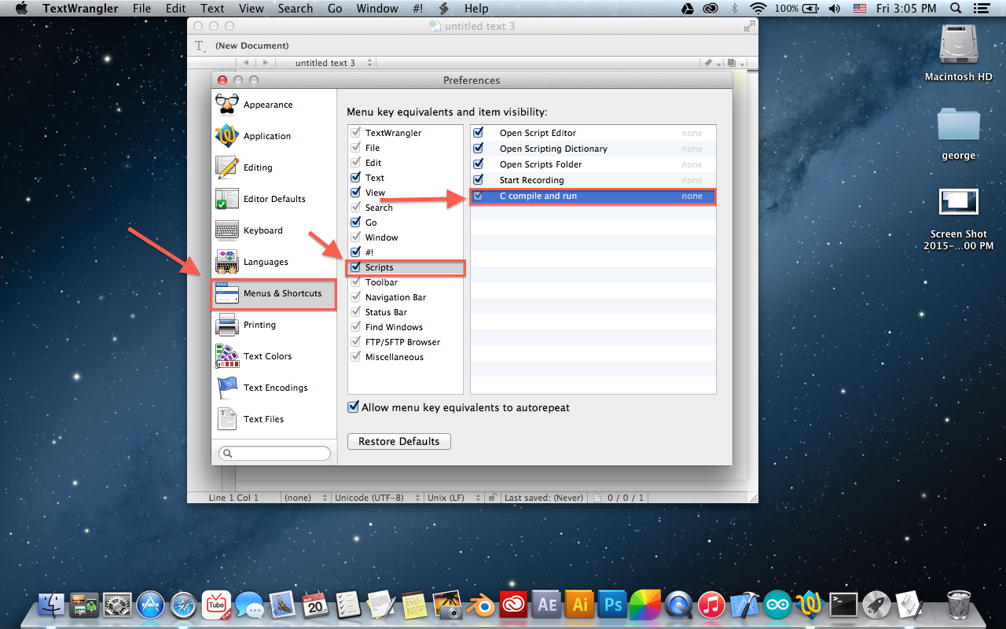Screen dimensions: 1006x629
Task: Uncheck Open Script Editor visibility
Action: click(x=478, y=132)
